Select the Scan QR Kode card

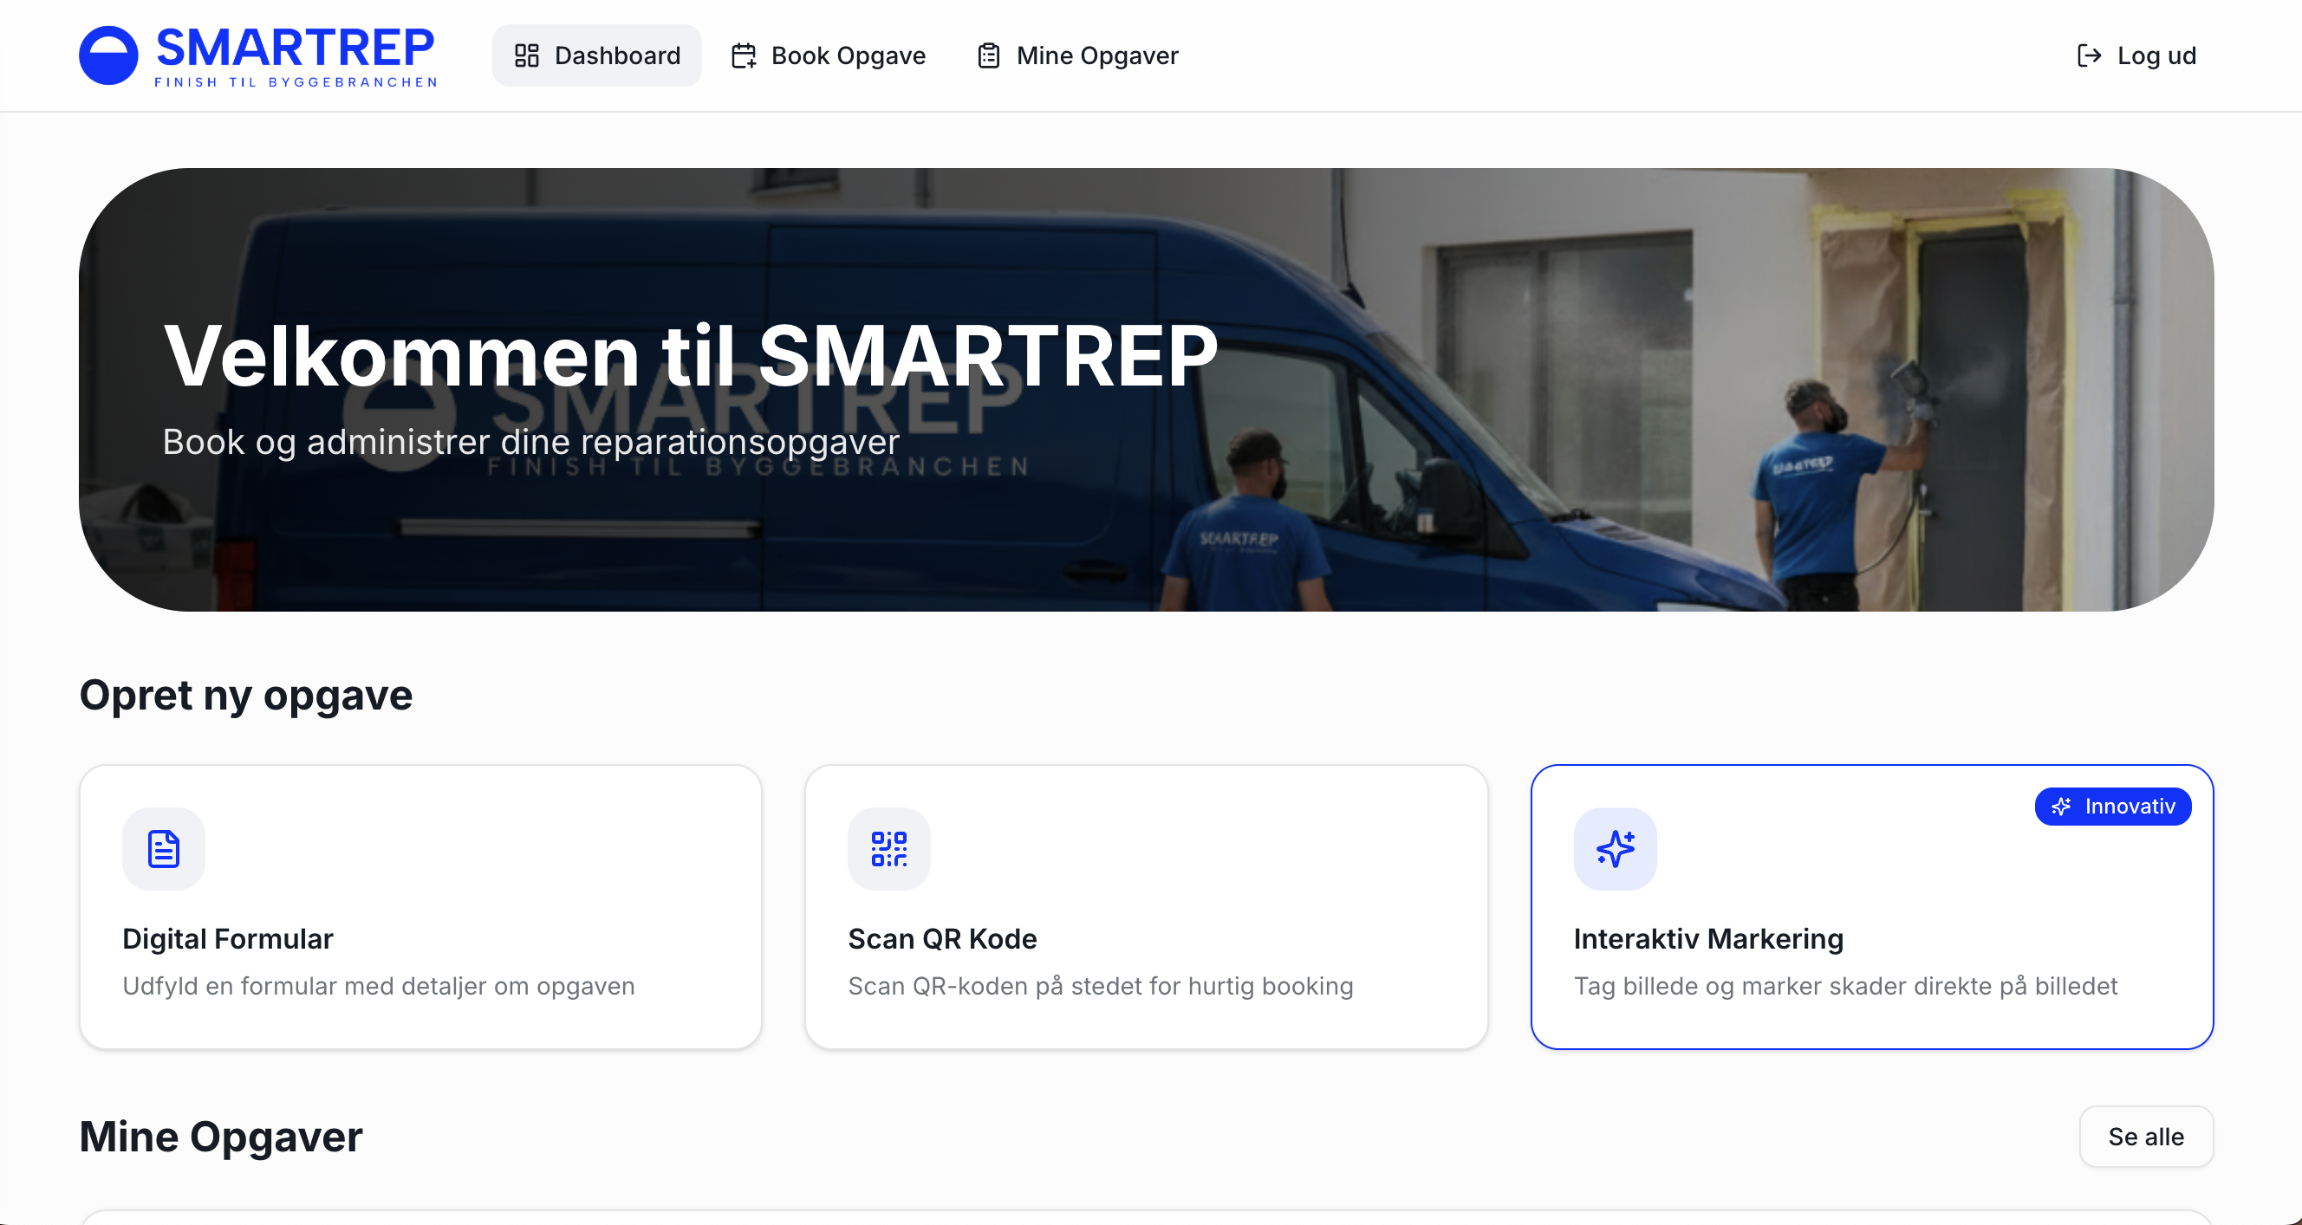[1147, 905]
